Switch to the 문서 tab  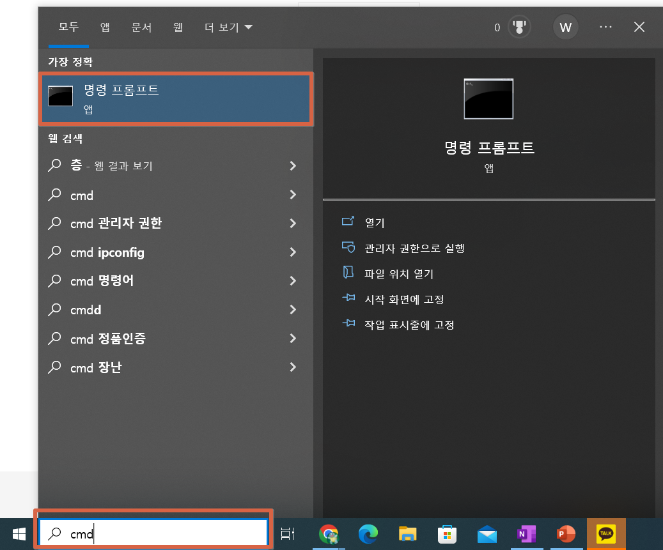click(141, 27)
